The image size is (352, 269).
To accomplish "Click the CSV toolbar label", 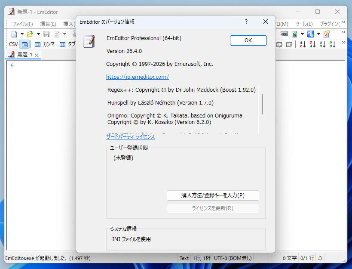I will pyautogui.click(x=13, y=44).
